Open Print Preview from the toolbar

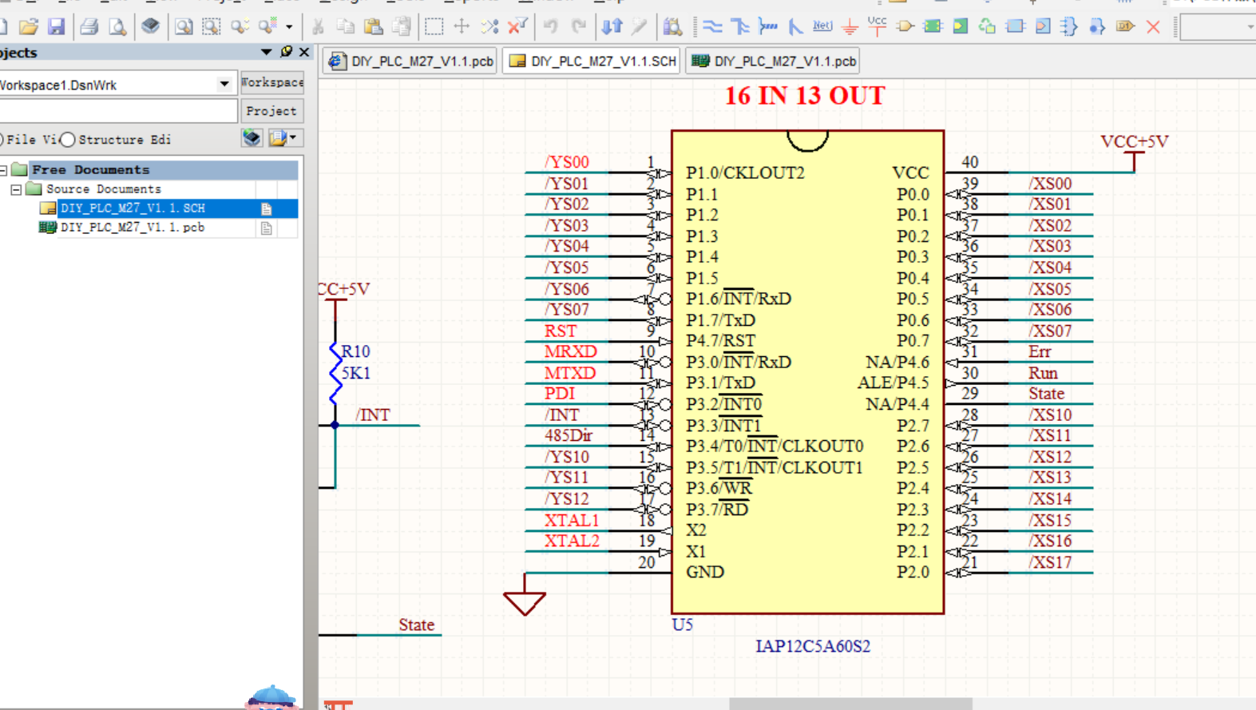117,26
